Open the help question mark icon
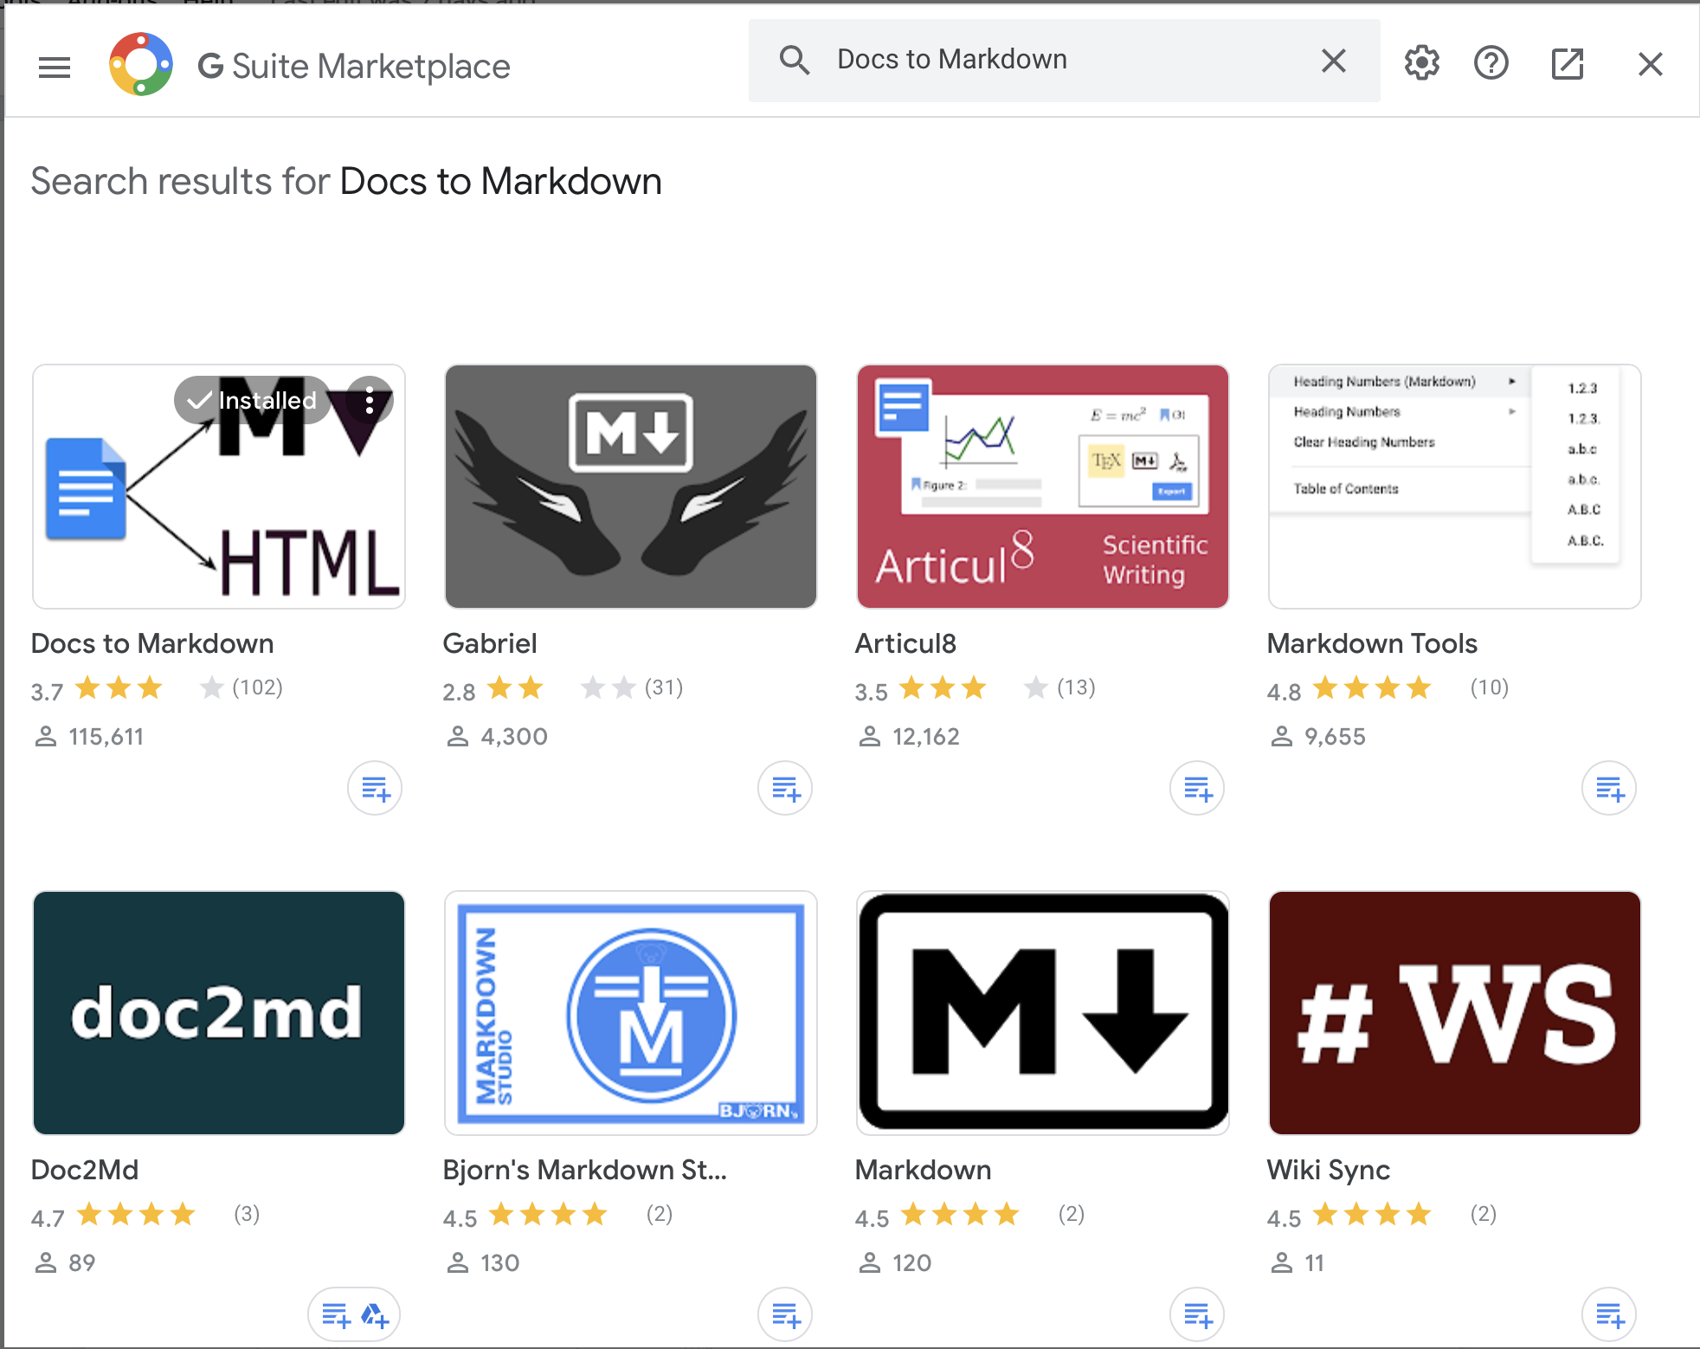The width and height of the screenshot is (1700, 1349). pos(1491,63)
